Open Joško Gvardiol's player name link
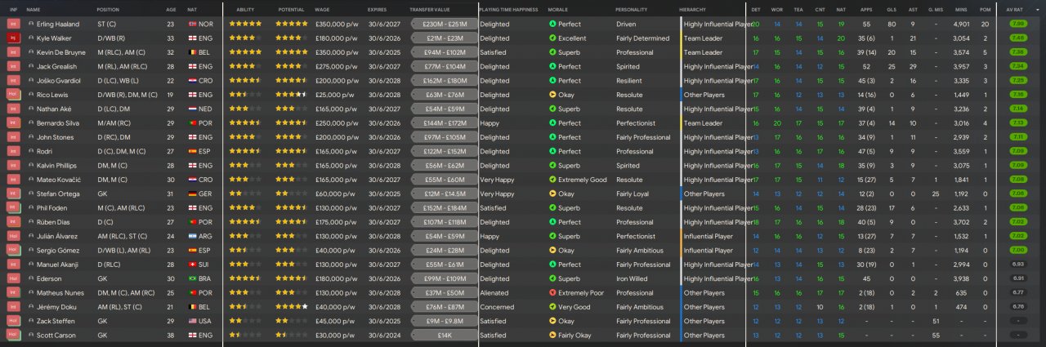Screen dimensions: 1046x347 60,81
